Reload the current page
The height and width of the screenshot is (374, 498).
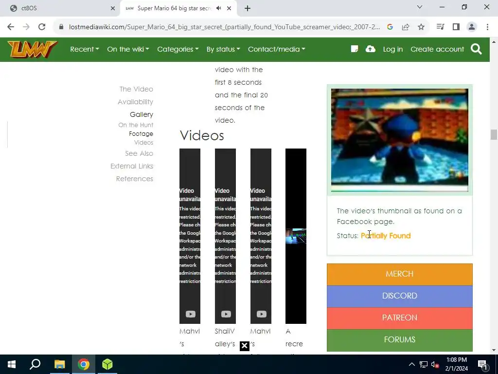[x=42, y=27]
